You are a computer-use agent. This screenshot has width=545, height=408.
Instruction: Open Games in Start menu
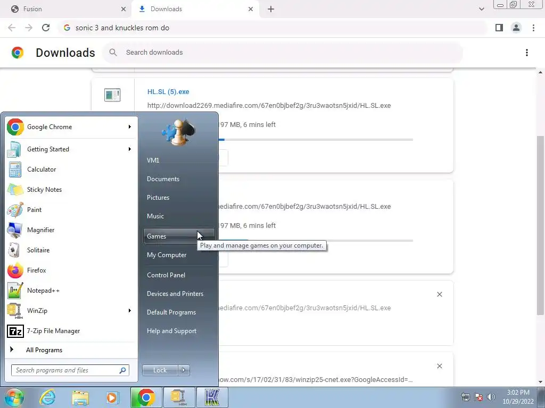point(179,236)
